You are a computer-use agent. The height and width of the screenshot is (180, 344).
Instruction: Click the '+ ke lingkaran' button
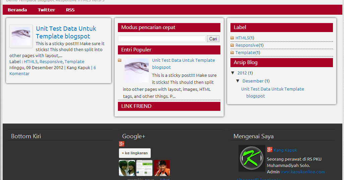click(135, 153)
